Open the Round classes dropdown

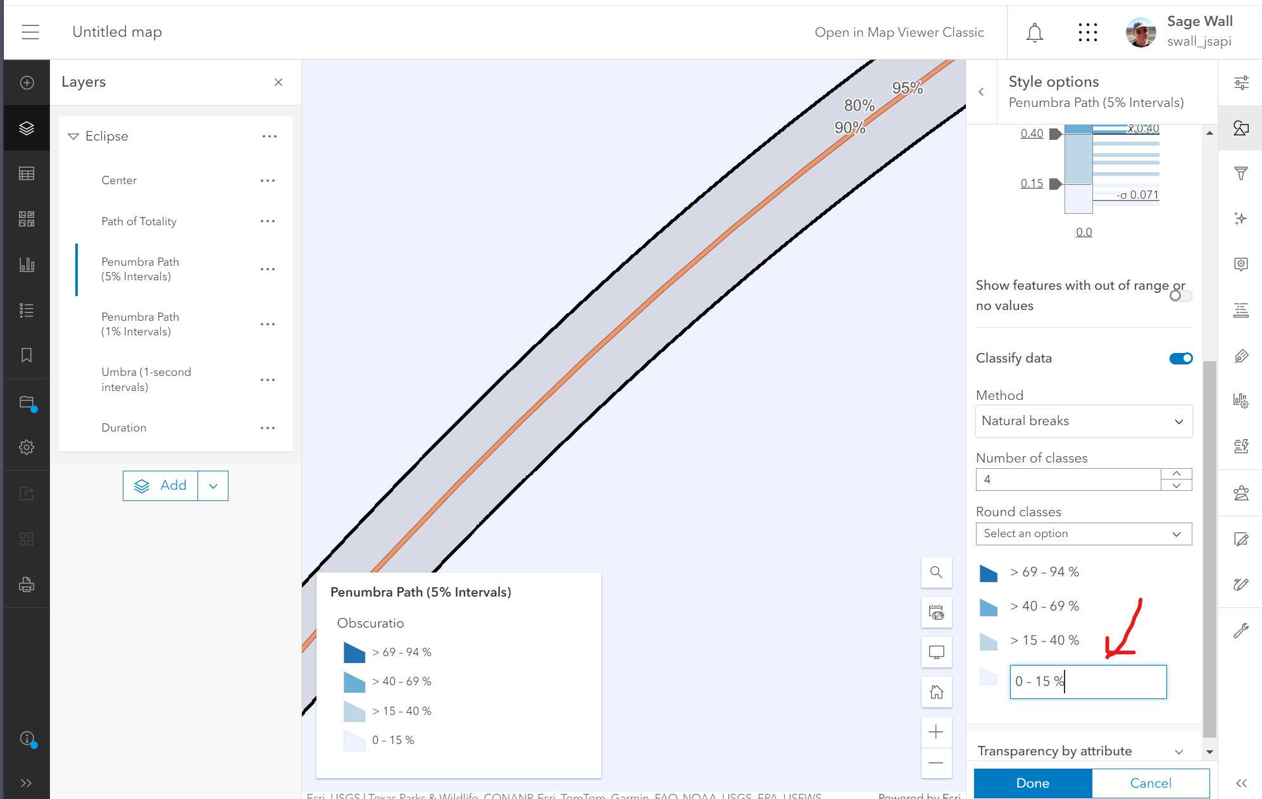(1084, 533)
